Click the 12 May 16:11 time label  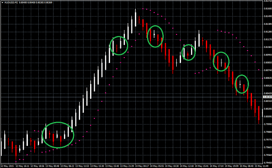pos(22,166)
